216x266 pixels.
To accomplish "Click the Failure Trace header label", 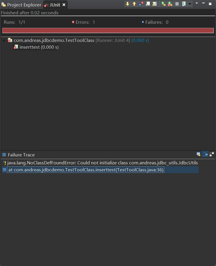I will pyautogui.click(x=21, y=155).
